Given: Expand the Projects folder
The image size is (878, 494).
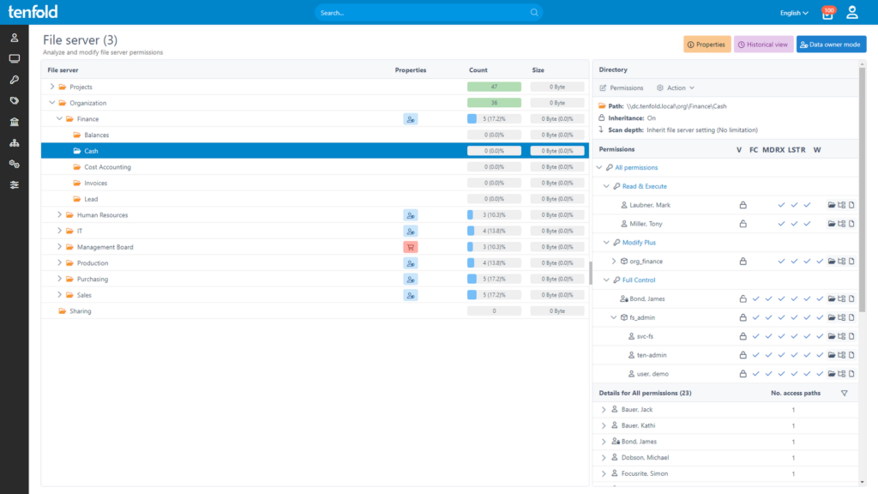Looking at the screenshot, I should pyautogui.click(x=52, y=87).
